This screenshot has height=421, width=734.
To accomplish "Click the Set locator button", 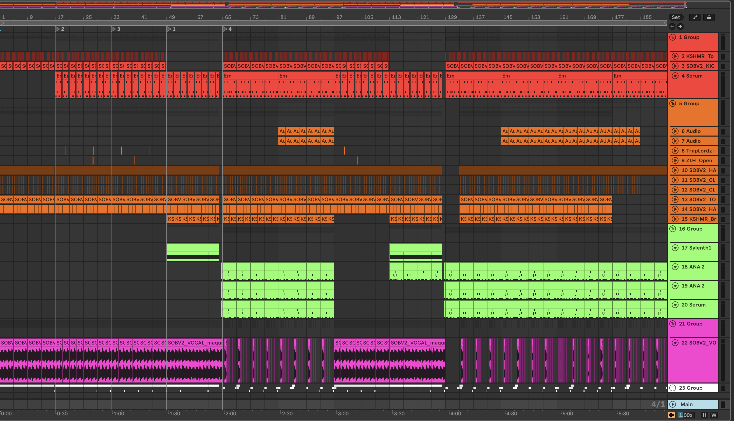I will coord(676,17).
